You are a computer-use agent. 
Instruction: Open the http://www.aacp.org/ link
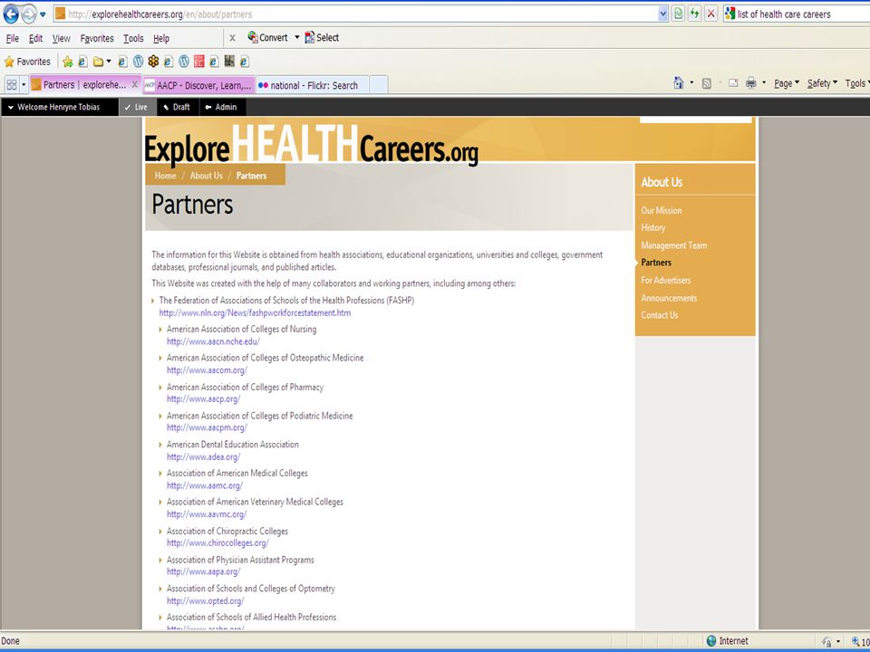click(203, 398)
